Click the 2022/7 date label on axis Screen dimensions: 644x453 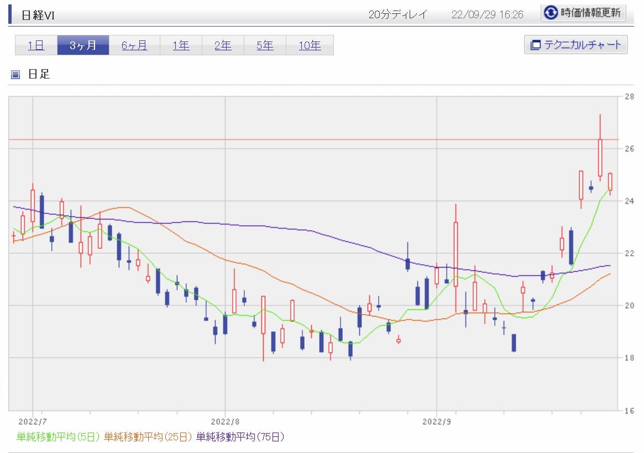pos(32,421)
